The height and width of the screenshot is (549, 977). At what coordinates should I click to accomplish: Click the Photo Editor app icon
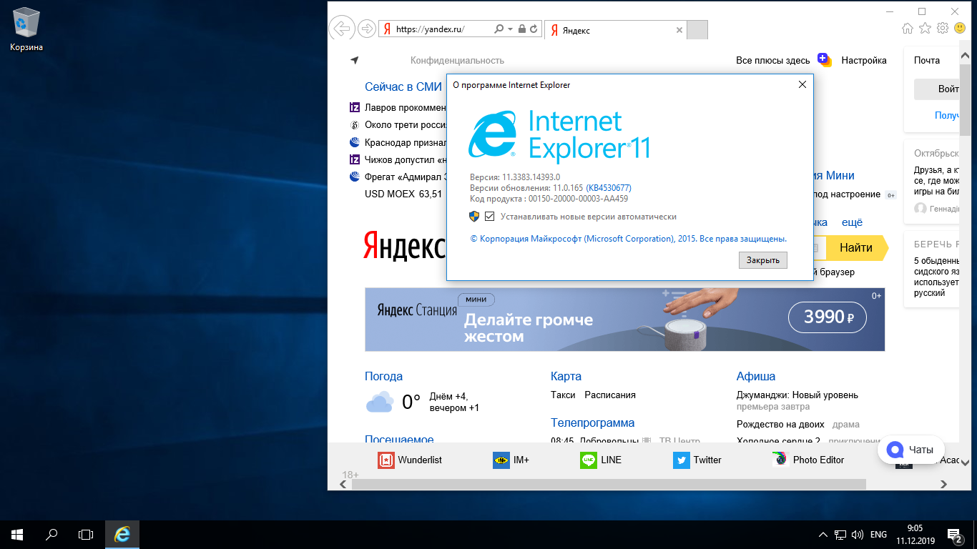(780, 460)
